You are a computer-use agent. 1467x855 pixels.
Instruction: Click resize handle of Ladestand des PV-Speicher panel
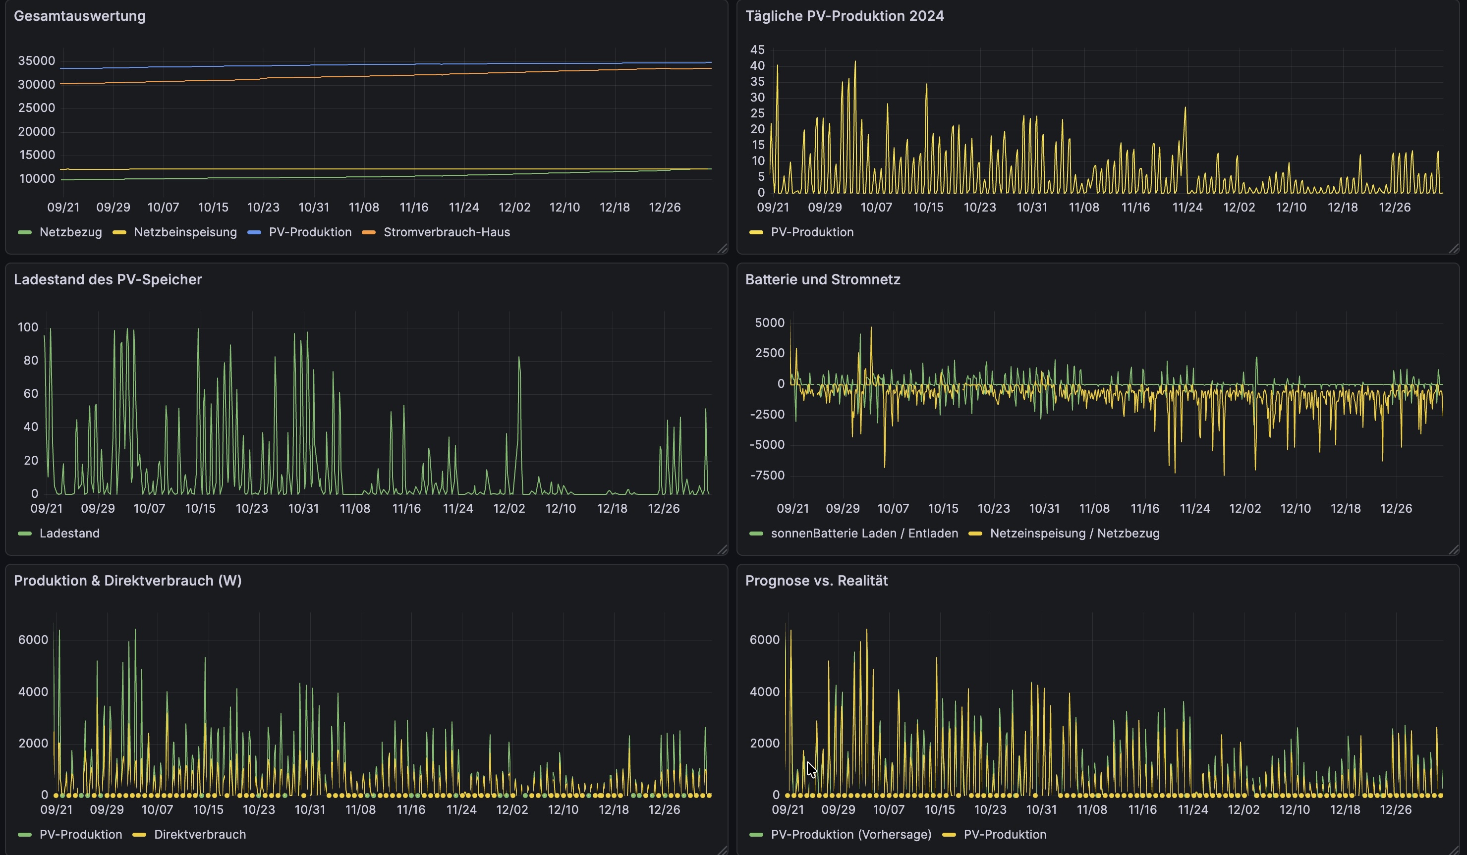pyautogui.click(x=723, y=550)
